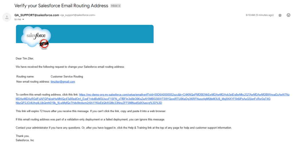Click the 'Routing name:' label
Viewport: 293px width, 145px height.
point(25,77)
